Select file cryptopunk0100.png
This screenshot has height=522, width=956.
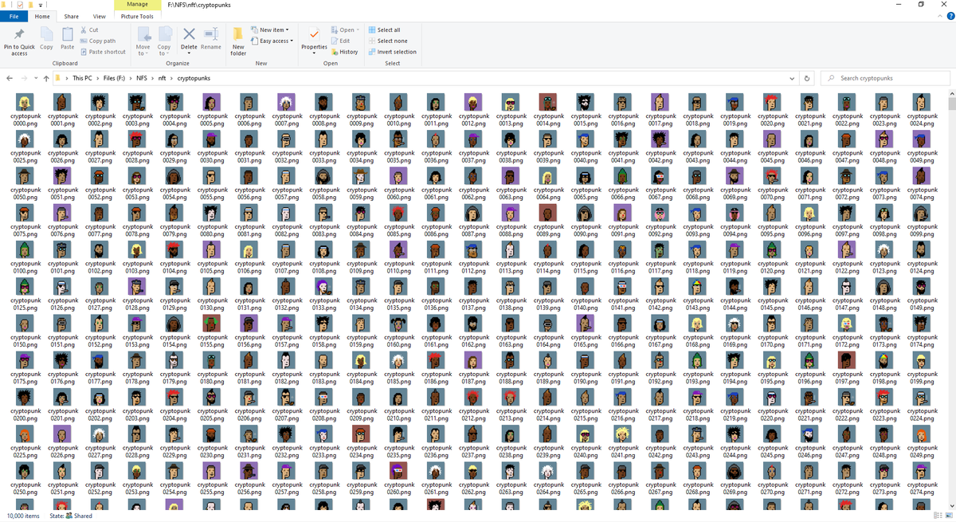click(24, 257)
